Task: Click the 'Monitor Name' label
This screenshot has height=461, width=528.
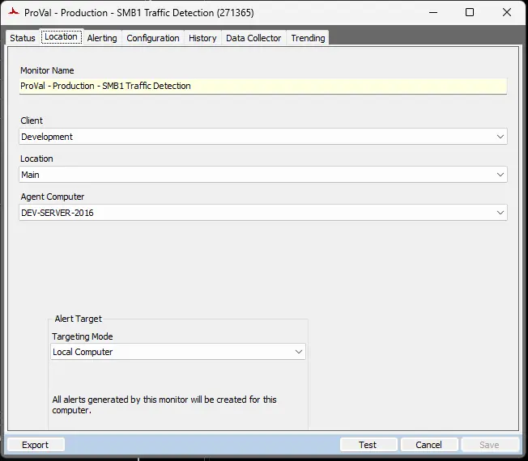Action: 47,70
